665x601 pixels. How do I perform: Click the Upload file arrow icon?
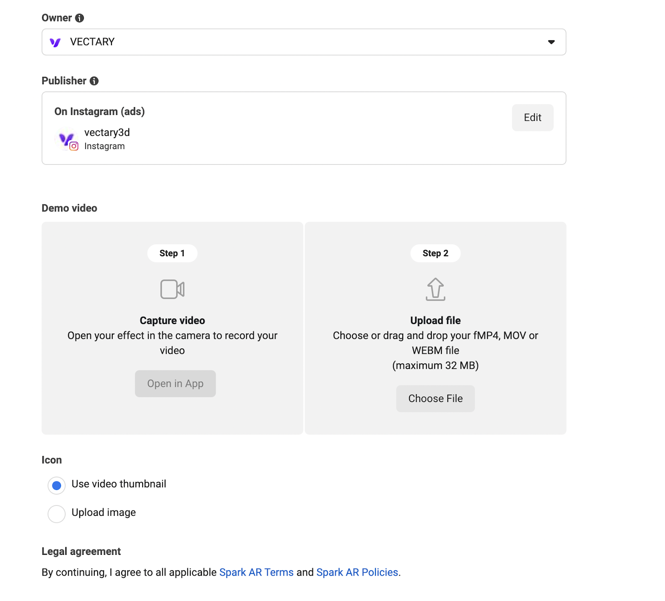tap(435, 289)
